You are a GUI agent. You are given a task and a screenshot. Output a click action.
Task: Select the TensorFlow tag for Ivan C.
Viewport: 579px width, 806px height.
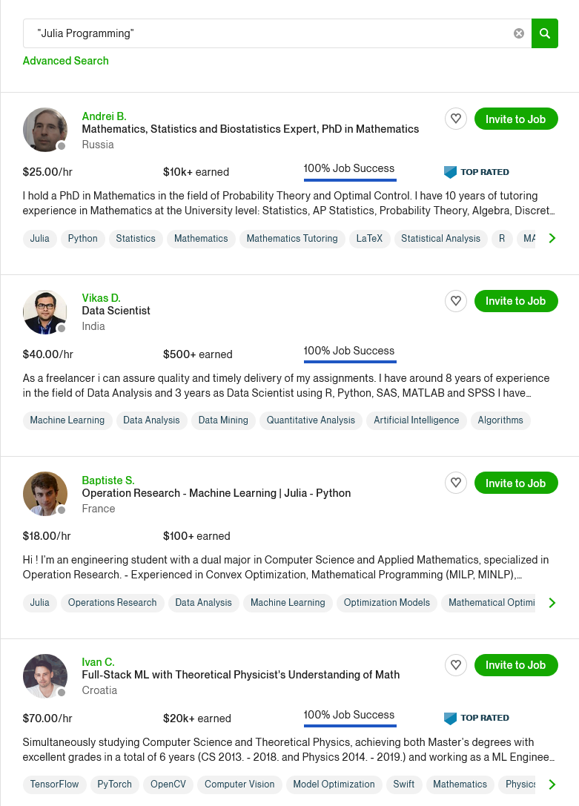pyautogui.click(x=55, y=784)
